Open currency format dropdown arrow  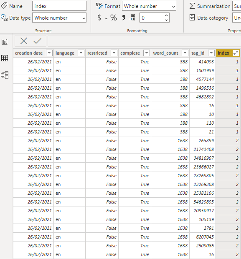point(106,18)
